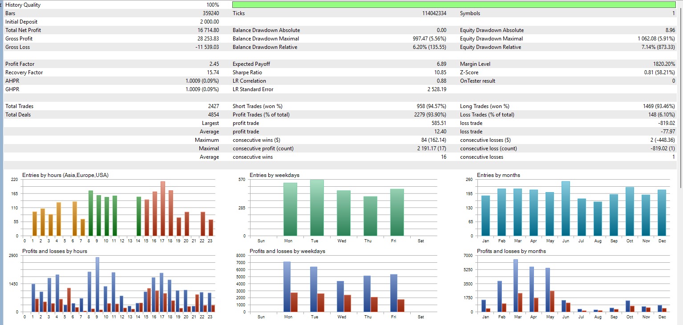Click the GHPR label

[x=12, y=89]
